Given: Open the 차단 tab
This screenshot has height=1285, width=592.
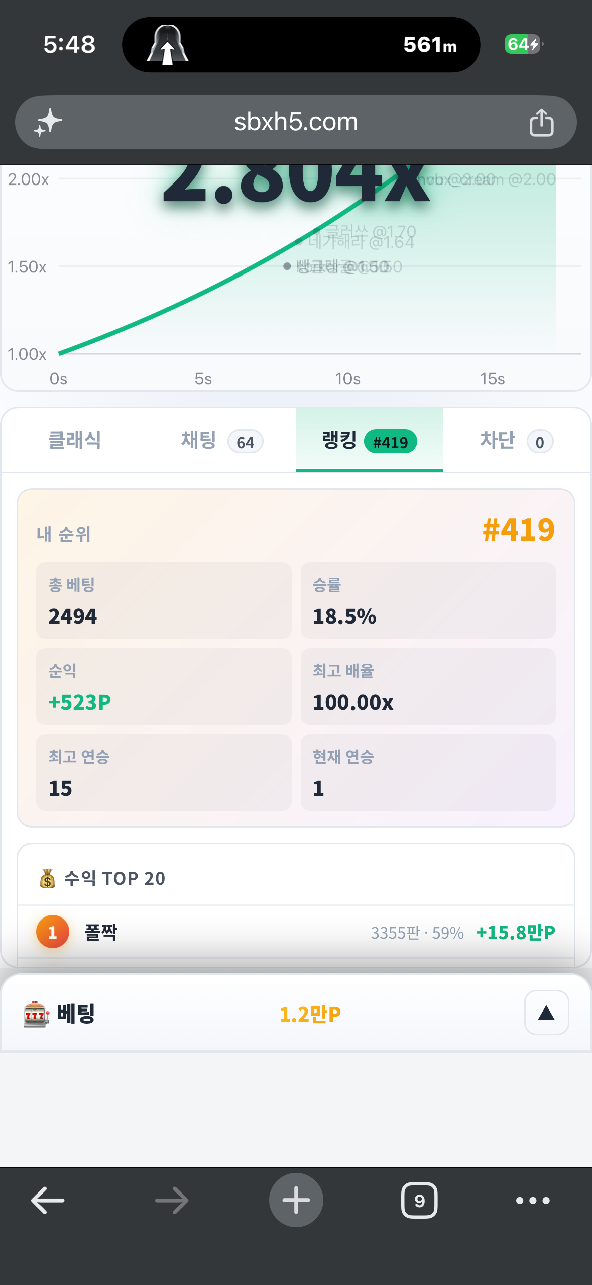Looking at the screenshot, I should click(517, 440).
